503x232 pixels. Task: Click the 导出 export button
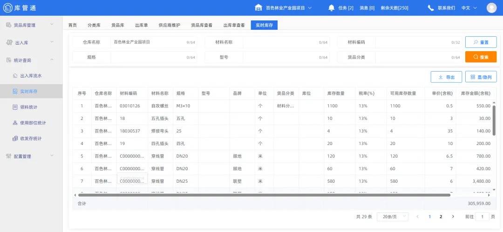click(446, 77)
